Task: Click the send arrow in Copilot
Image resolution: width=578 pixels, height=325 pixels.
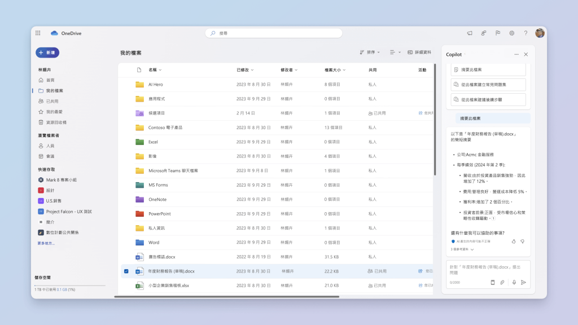Action: pyautogui.click(x=523, y=283)
